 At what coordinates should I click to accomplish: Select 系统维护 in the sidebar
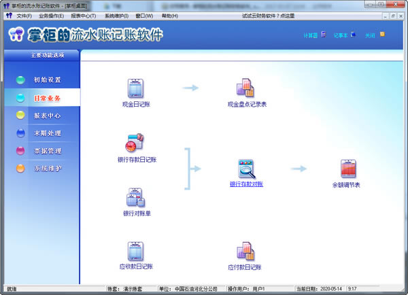point(46,169)
